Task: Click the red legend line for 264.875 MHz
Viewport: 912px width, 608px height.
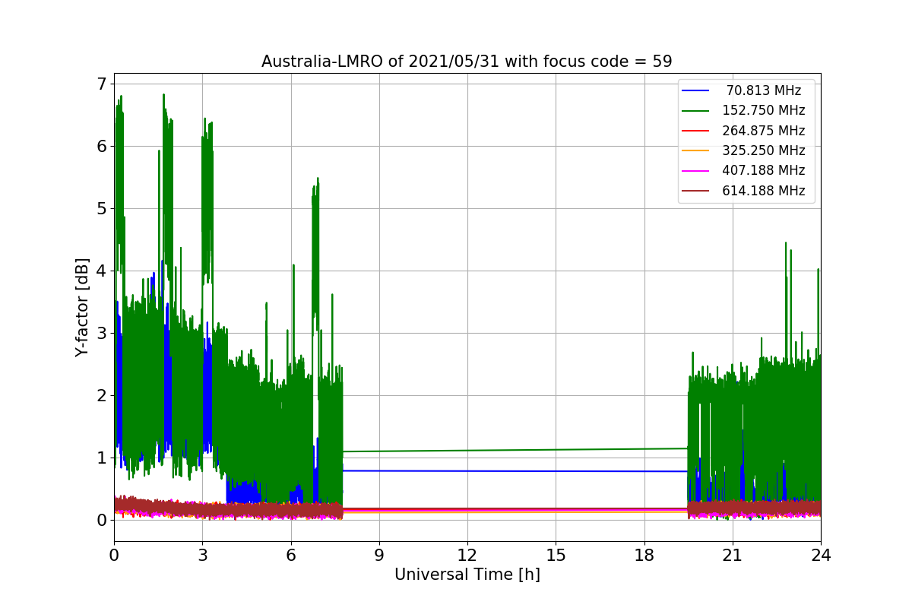Action: tap(696, 131)
